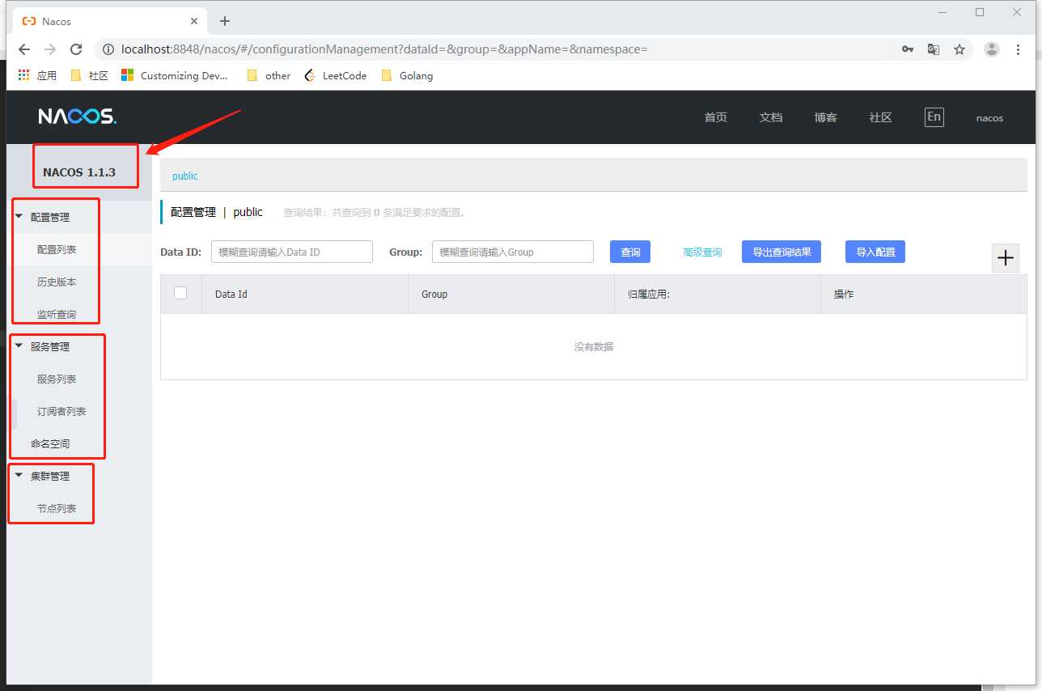The width and height of the screenshot is (1042, 691).
Task: Click the site info icon in address bar
Action: point(108,49)
